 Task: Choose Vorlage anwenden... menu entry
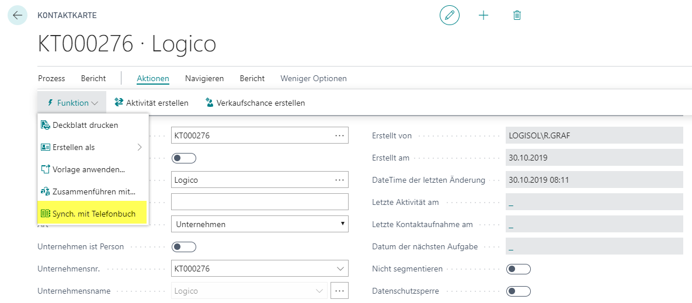coord(93,169)
